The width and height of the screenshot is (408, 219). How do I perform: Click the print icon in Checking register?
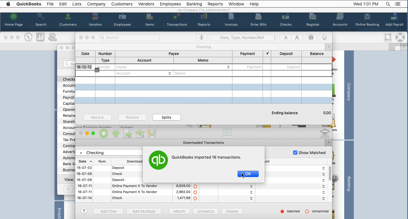coord(311,37)
